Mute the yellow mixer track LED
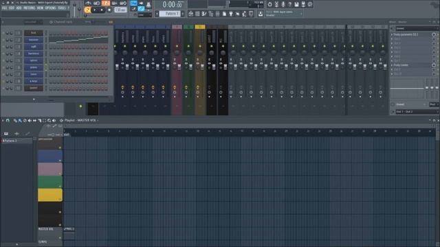 pyautogui.click(x=200, y=46)
